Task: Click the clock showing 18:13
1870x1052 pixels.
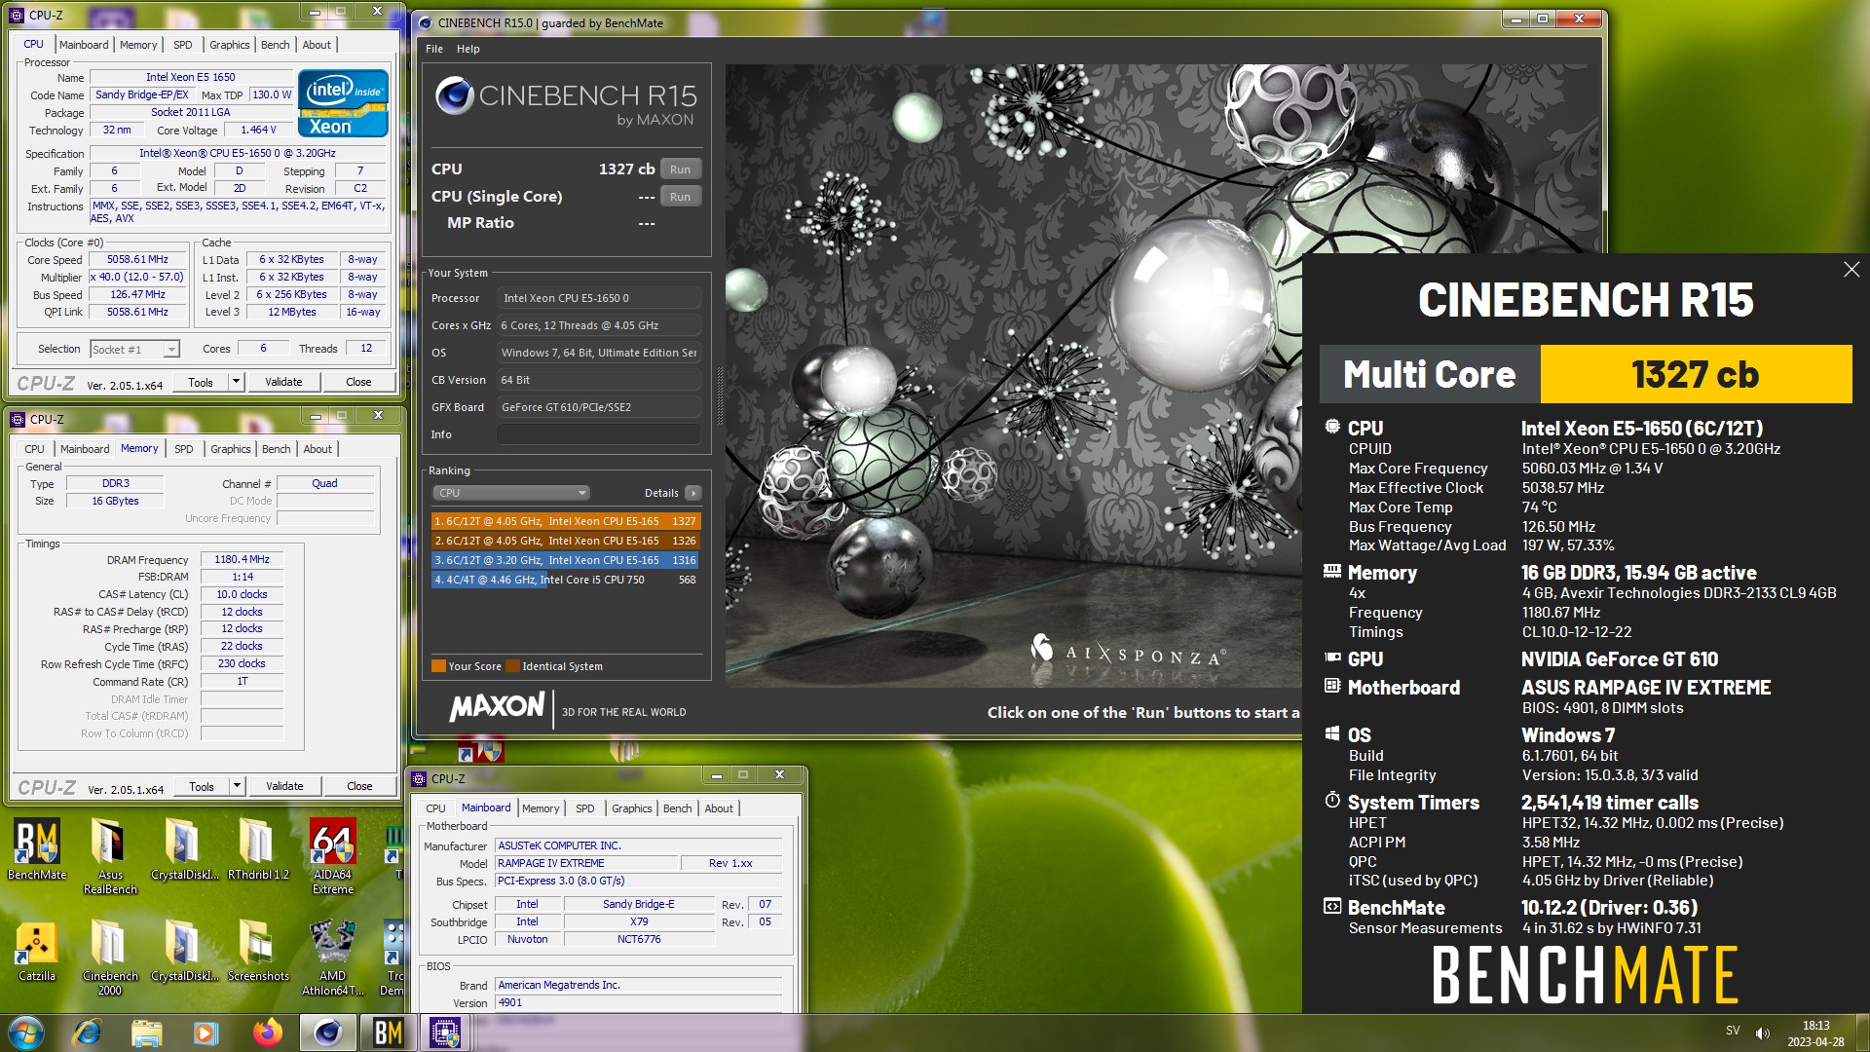Action: click(1815, 1026)
